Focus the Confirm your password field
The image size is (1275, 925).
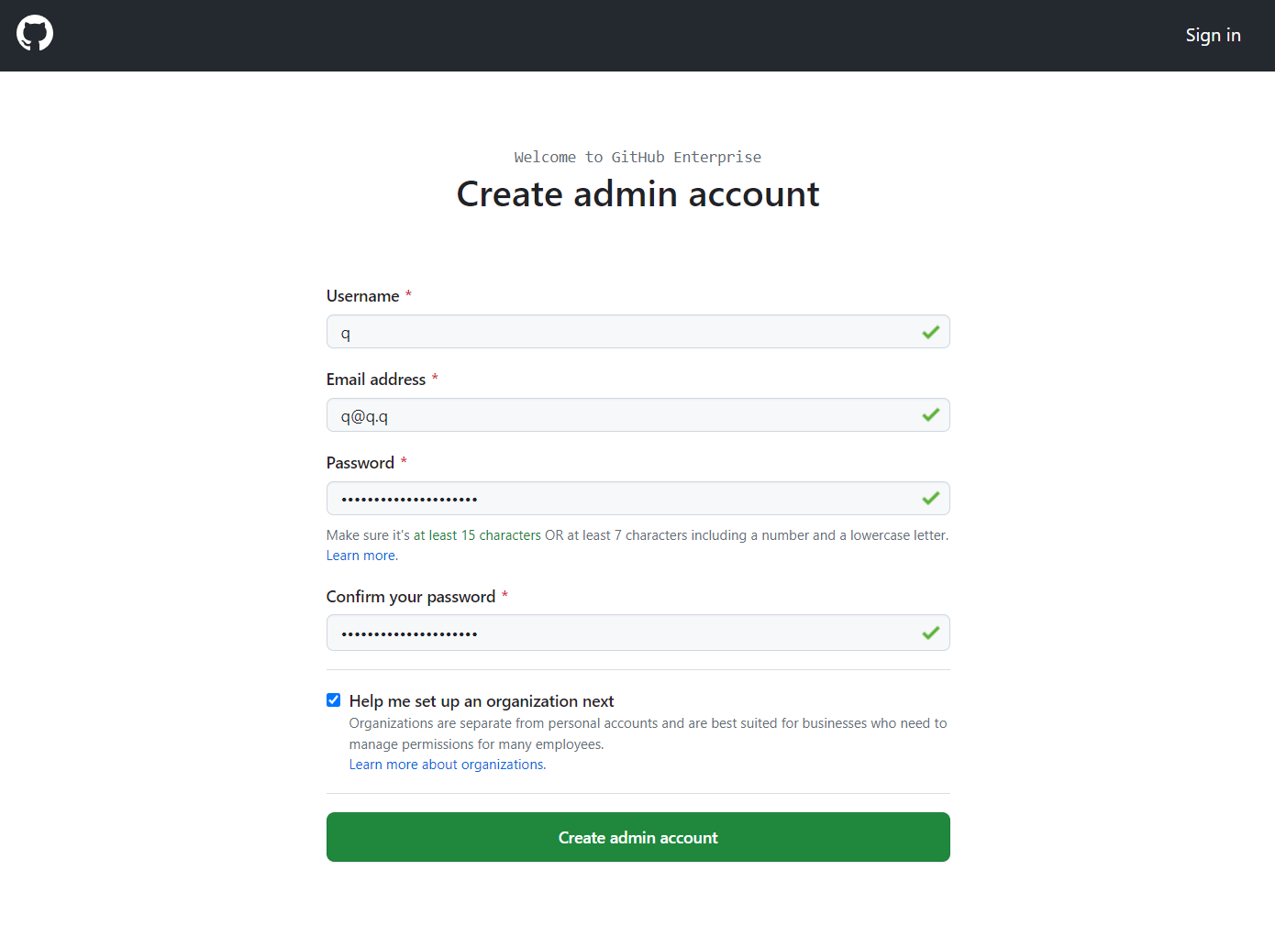point(638,633)
